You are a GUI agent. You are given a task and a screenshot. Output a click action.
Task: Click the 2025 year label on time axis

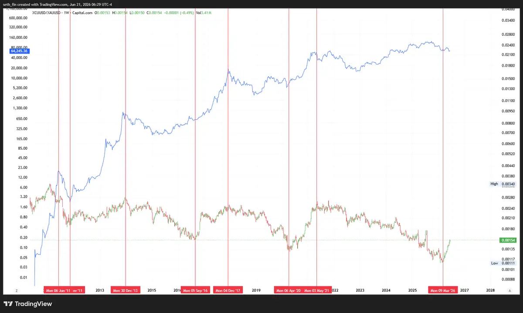point(412,290)
